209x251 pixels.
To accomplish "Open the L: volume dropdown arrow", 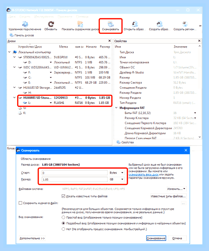I will coord(51,103).
